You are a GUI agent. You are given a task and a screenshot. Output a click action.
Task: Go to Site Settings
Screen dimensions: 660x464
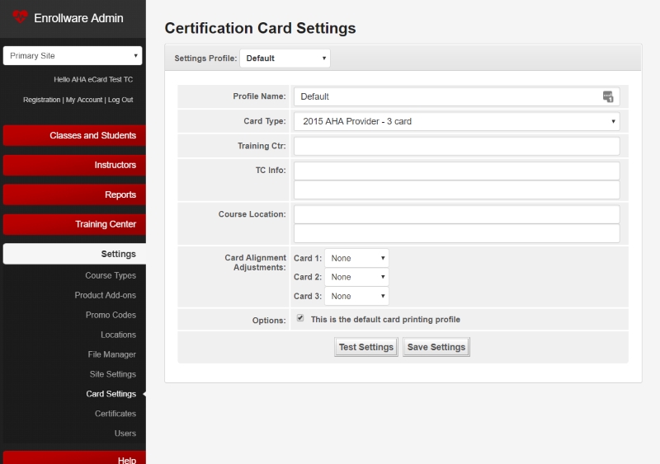point(112,374)
